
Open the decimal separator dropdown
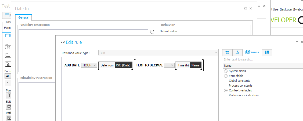click(169, 65)
